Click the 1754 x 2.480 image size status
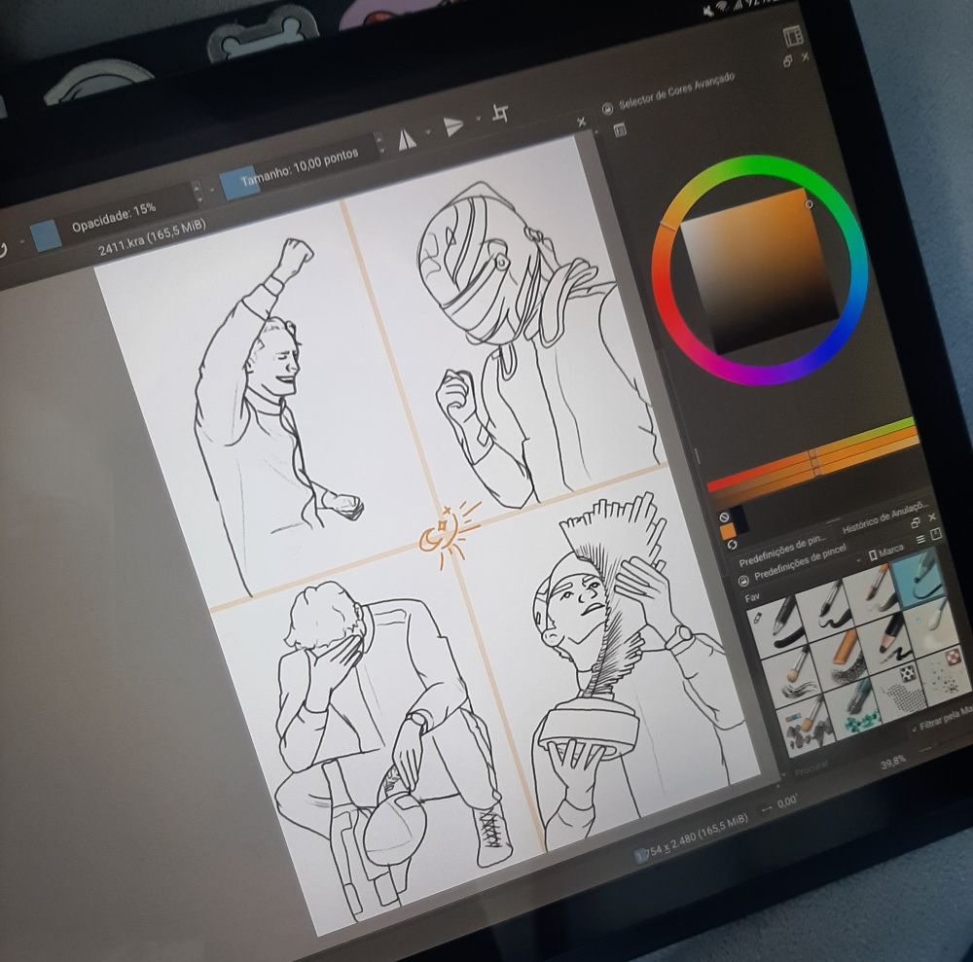This screenshot has width=973, height=962. pyautogui.click(x=698, y=837)
